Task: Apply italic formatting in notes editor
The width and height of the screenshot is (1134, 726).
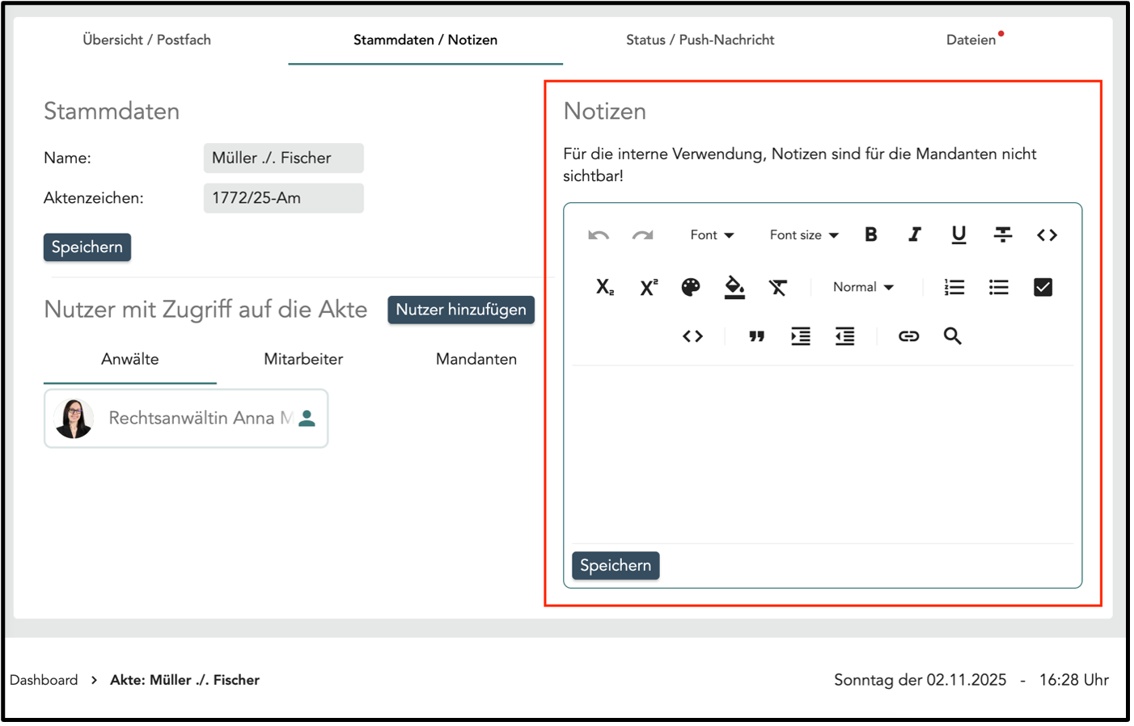Action: coord(914,234)
